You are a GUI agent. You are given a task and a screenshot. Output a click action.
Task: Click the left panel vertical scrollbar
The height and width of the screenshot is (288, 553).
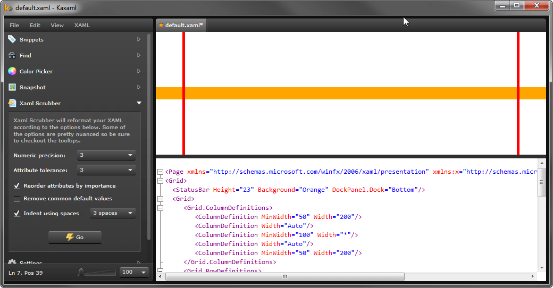coord(149,138)
